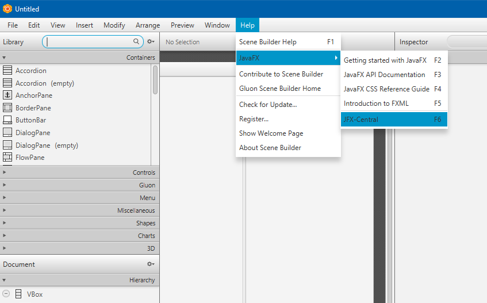The width and height of the screenshot is (487, 303).
Task: Click the Scene Builder app icon in title bar
Action: pyautogui.click(x=7, y=9)
